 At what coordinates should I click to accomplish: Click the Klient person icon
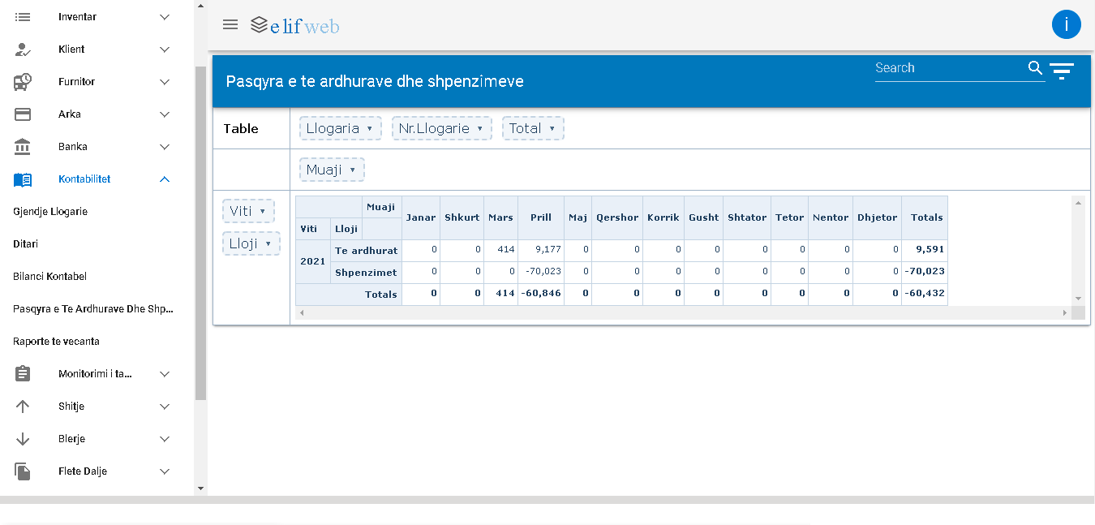coord(23,49)
